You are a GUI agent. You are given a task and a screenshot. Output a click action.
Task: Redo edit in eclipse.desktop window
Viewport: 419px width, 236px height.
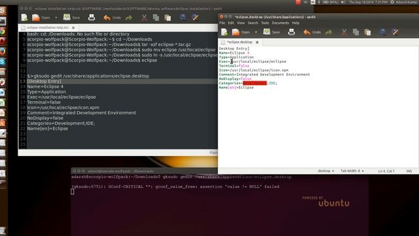tap(329, 32)
